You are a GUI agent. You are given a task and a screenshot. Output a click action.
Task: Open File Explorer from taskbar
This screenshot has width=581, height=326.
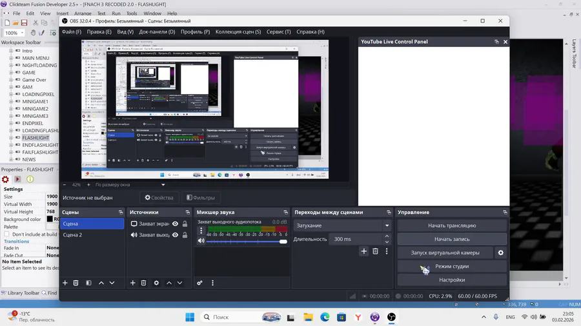click(308, 317)
